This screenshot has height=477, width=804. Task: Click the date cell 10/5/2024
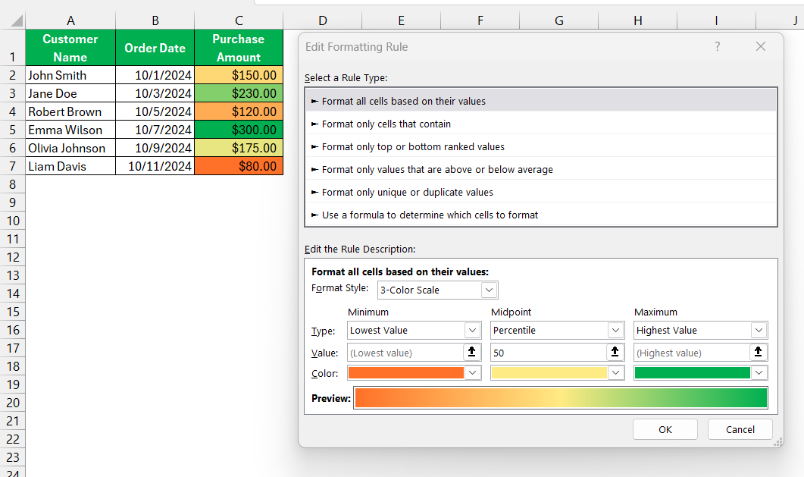[155, 111]
